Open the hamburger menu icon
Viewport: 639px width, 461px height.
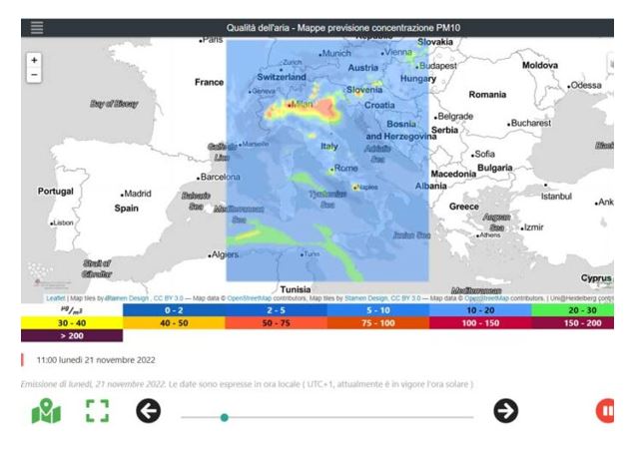coord(37,28)
